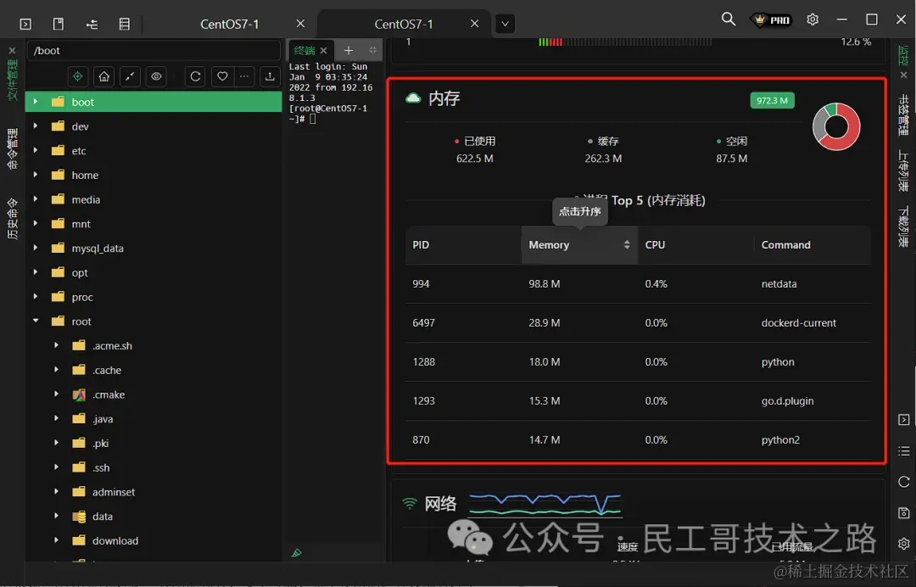Image resolution: width=916 pixels, height=587 pixels.
Task: Select the netdata process row
Action: pos(639,284)
